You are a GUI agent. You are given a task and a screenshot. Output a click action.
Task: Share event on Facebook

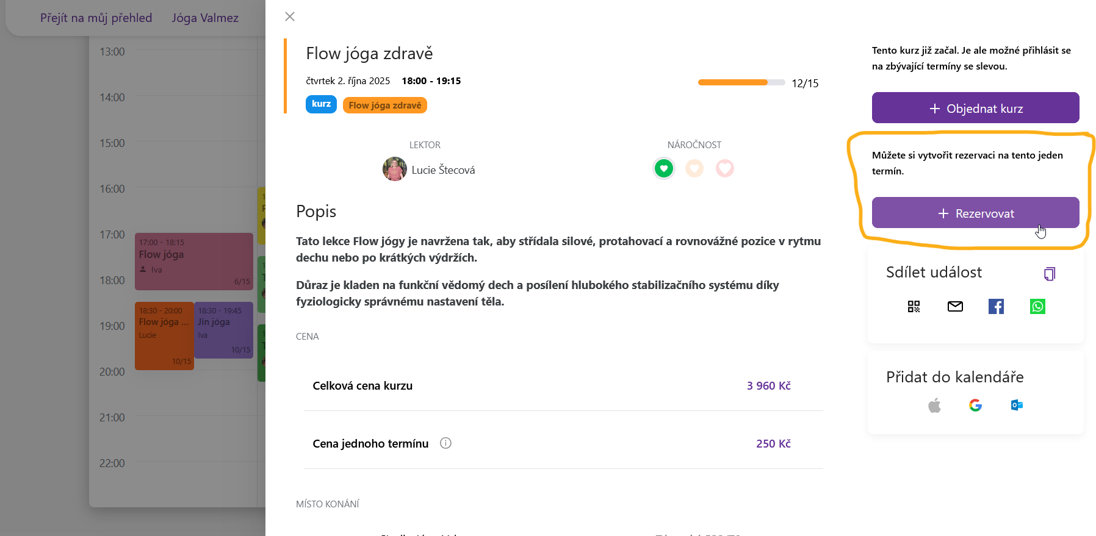click(x=996, y=307)
